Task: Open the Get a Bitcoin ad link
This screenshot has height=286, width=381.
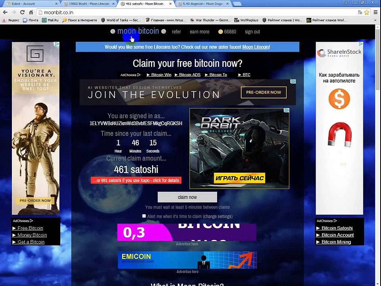Action: (29, 242)
